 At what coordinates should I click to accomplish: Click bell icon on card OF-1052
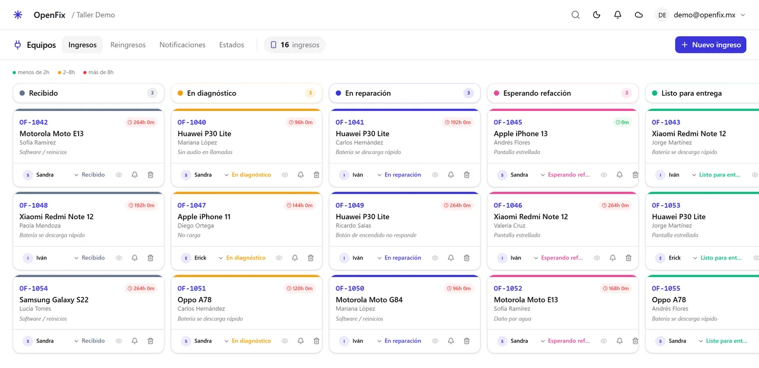tap(619, 341)
